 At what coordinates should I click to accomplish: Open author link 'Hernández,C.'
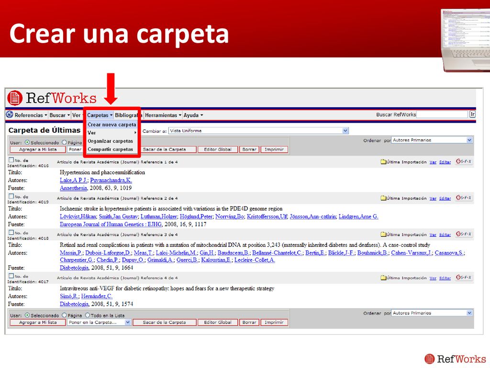click(97, 296)
